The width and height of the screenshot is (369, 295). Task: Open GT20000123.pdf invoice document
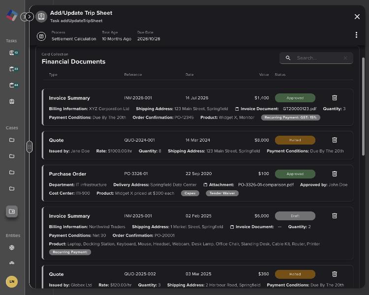click(x=299, y=109)
